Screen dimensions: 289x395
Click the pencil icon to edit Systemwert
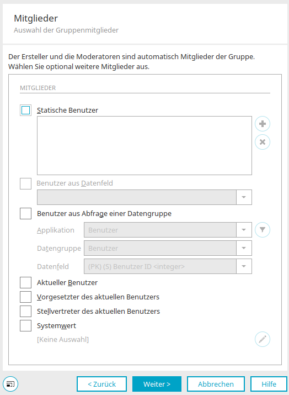click(263, 339)
